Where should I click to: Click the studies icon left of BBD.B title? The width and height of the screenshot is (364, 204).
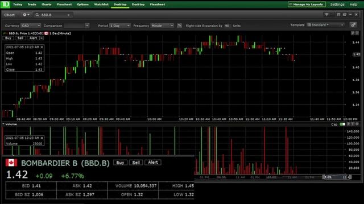click(5, 33)
